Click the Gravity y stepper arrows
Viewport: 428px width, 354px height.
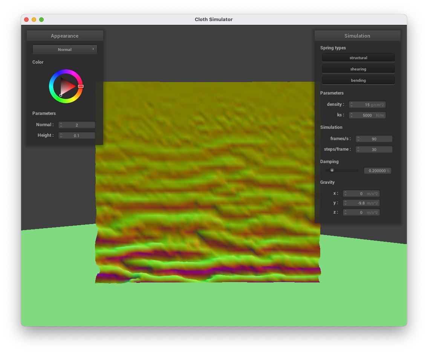(x=345, y=203)
